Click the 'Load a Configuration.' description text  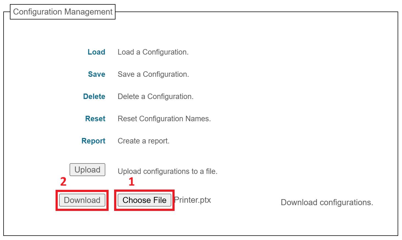(153, 52)
